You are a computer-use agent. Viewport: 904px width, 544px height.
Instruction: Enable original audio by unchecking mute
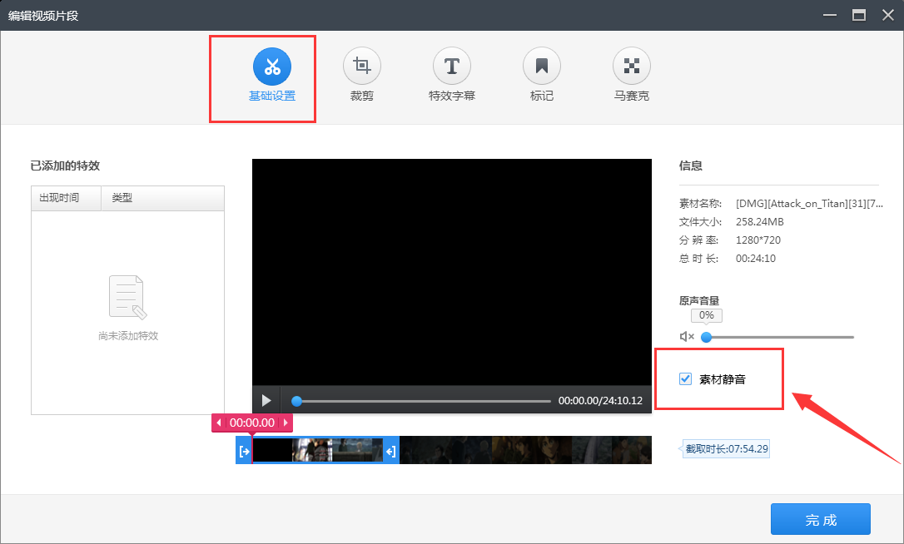[684, 378]
